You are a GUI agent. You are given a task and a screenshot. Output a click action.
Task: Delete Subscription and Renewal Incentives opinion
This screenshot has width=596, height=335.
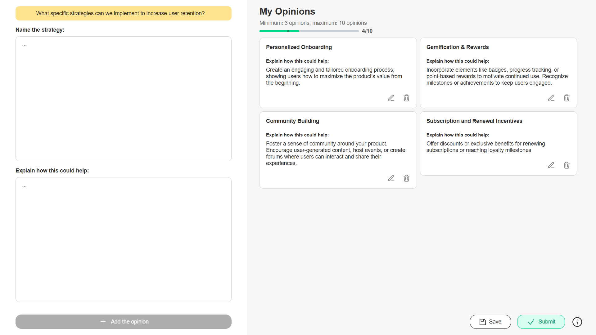pyautogui.click(x=567, y=165)
